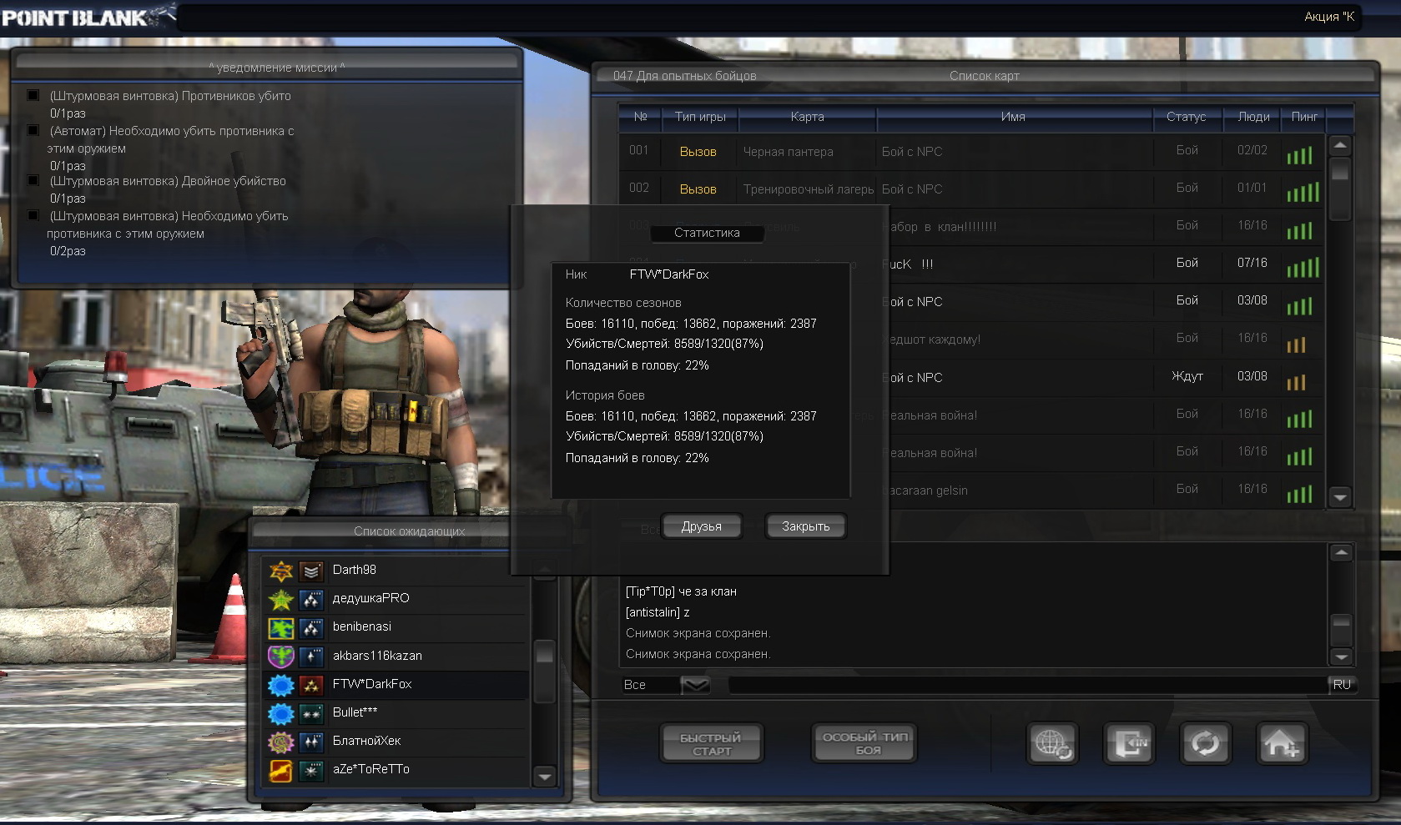
Task: Toggle the Автомат mission checkbox
Action: [x=33, y=130]
